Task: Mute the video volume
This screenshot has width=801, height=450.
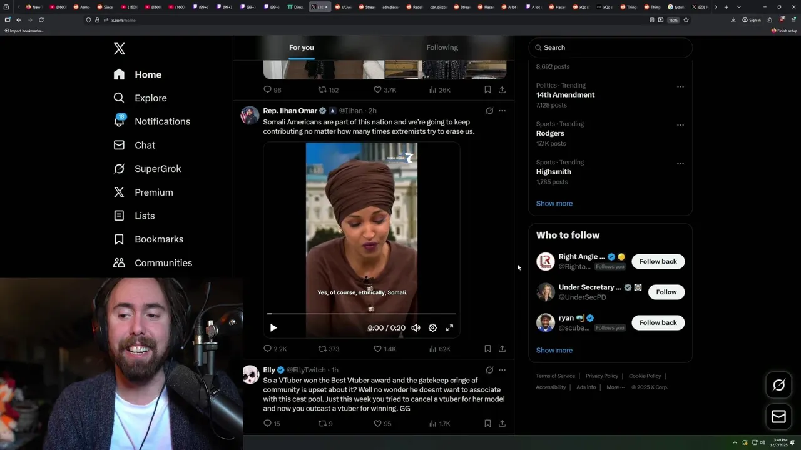Action: pos(416,328)
